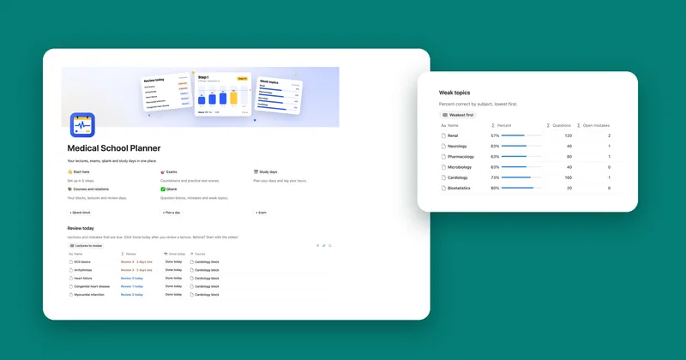Click the waving hand Start here emoji
The width and height of the screenshot is (686, 360).
pos(69,172)
